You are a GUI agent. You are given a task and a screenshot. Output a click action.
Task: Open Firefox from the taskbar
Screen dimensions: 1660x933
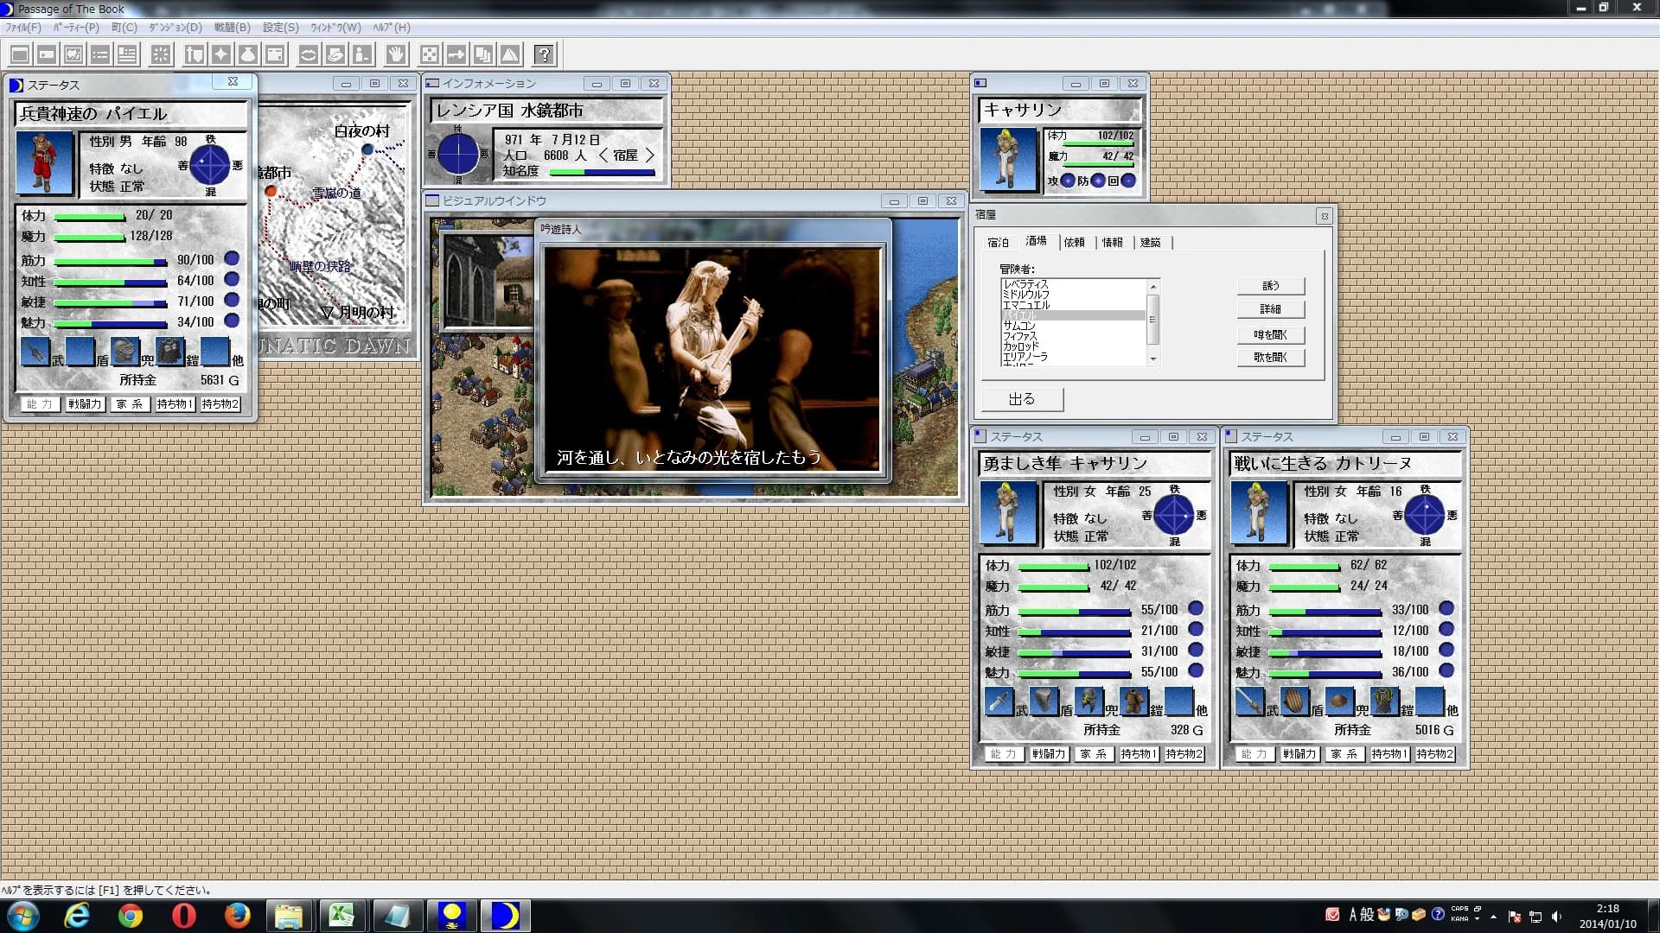(237, 916)
